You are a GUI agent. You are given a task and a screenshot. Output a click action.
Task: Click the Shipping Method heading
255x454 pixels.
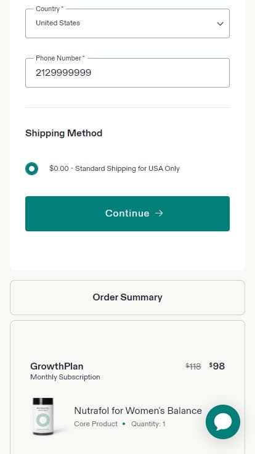click(64, 133)
